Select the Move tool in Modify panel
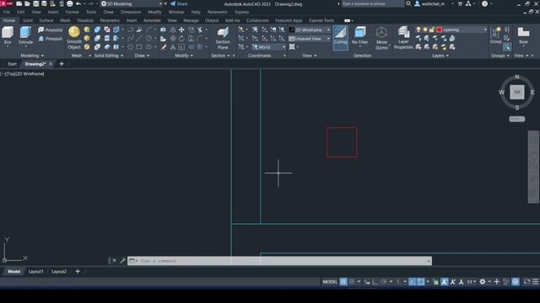This screenshot has height=303, width=540. pyautogui.click(x=181, y=30)
